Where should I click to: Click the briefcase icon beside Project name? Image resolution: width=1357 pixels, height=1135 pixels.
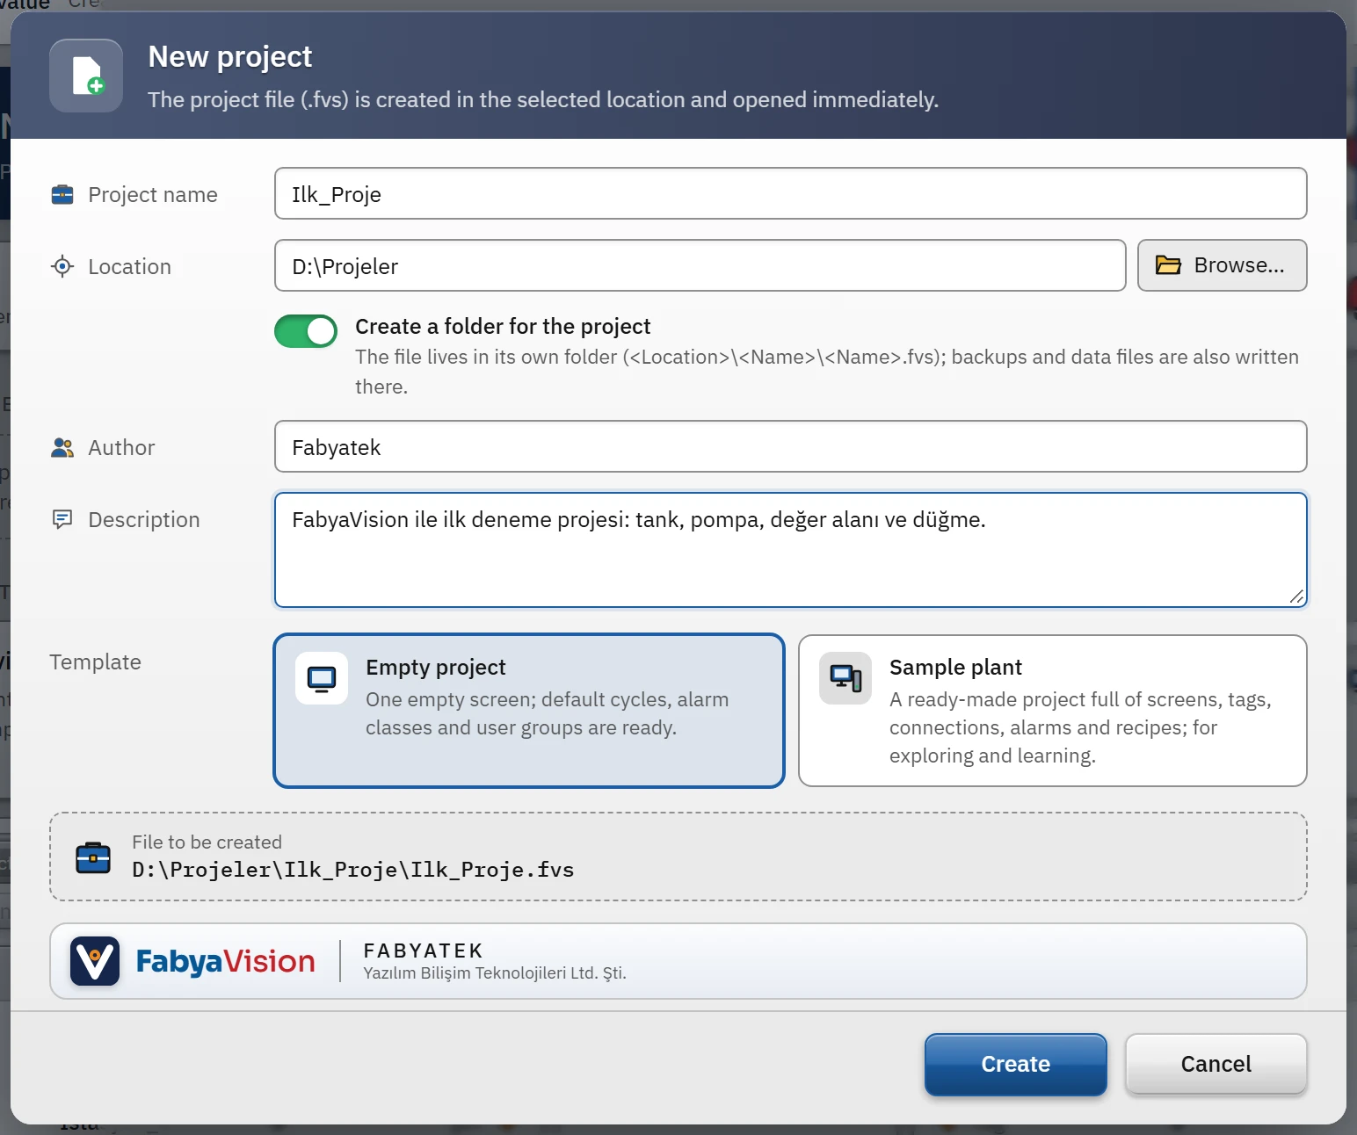coord(62,194)
